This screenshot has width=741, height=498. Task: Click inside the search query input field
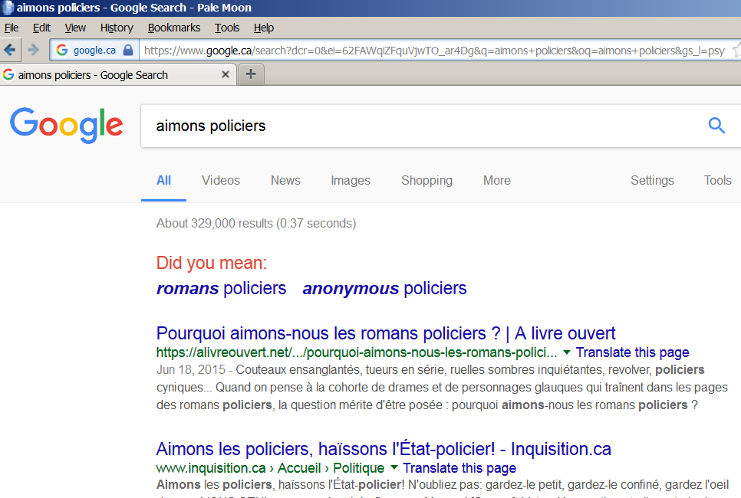point(345,125)
